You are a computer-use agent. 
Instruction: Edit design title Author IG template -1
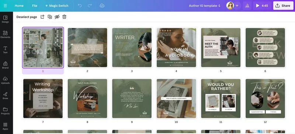click(x=205, y=5)
